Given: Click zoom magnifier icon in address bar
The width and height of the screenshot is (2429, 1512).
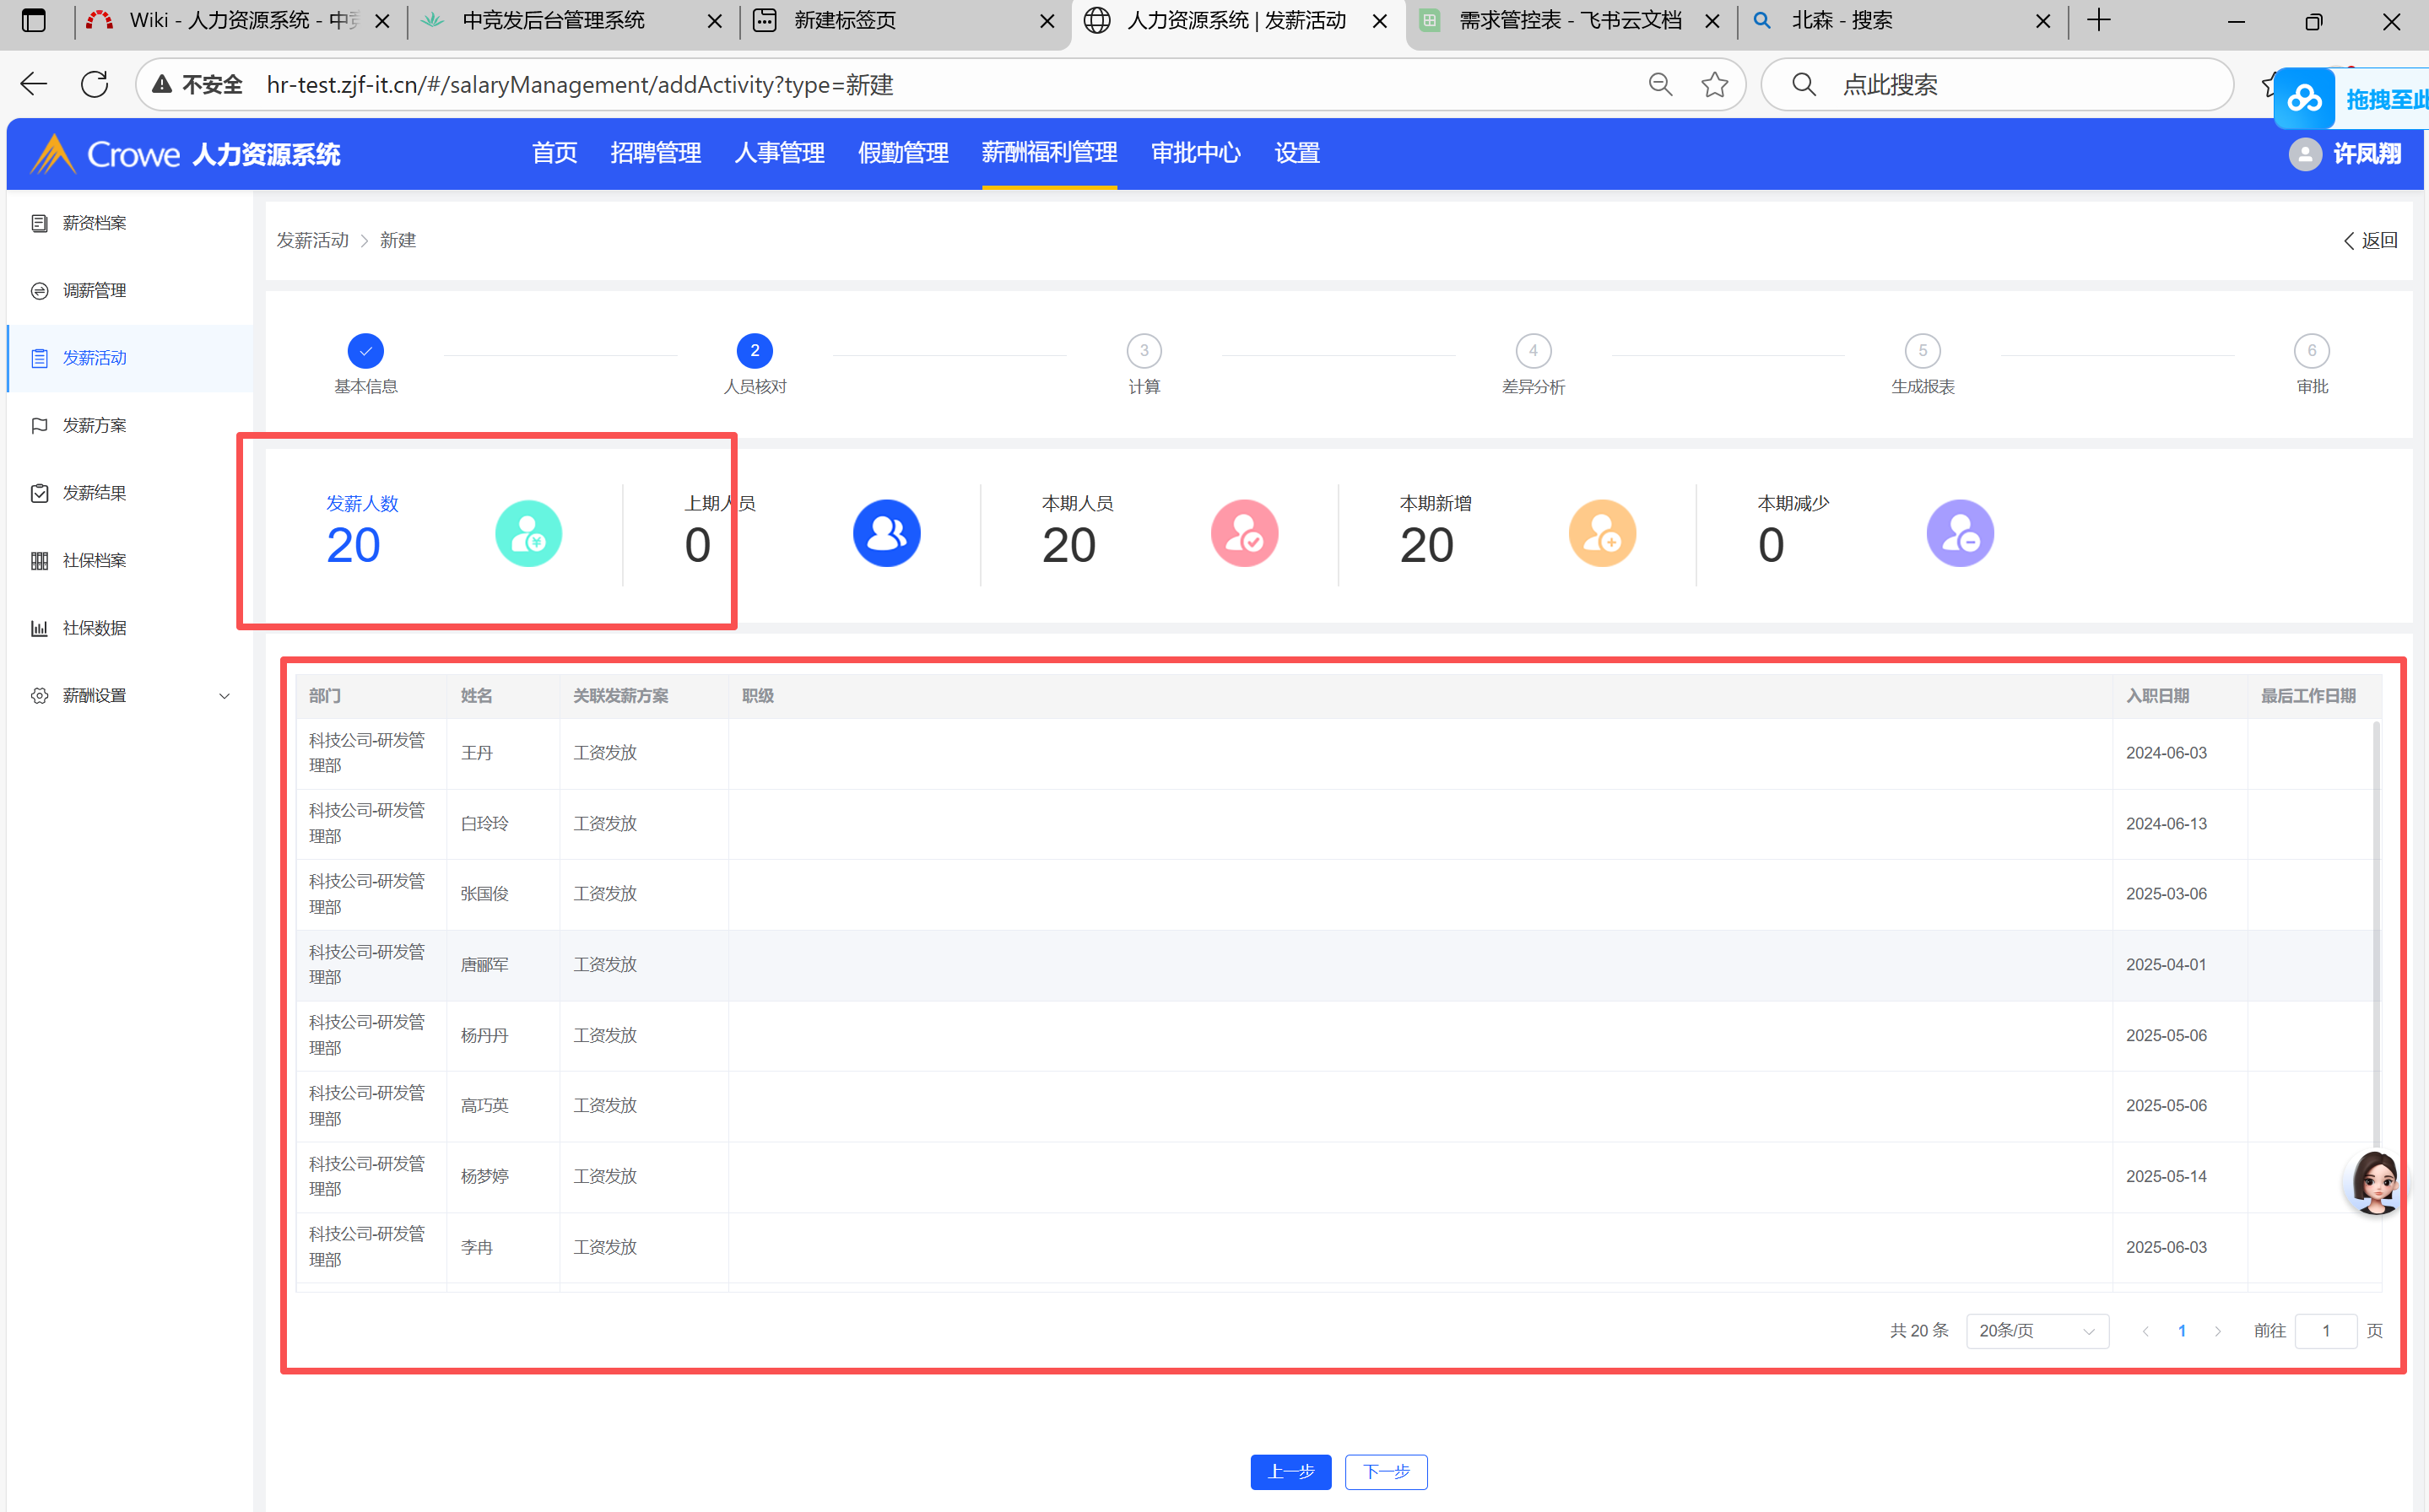Looking at the screenshot, I should pos(1660,85).
